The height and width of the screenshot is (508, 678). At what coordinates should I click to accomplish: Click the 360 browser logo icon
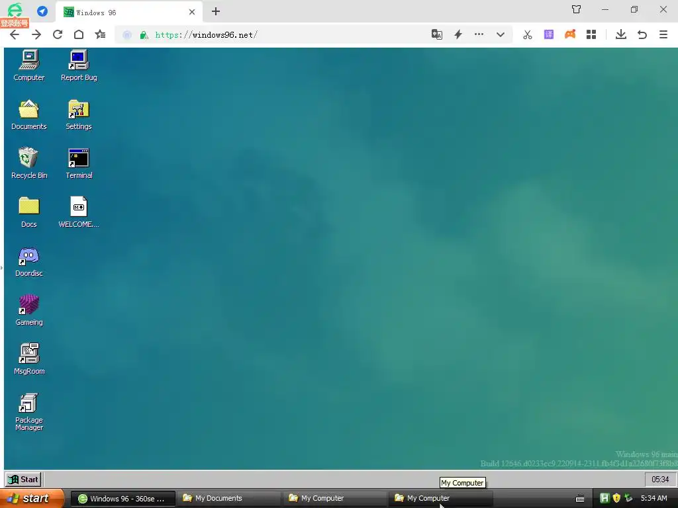[15, 10]
